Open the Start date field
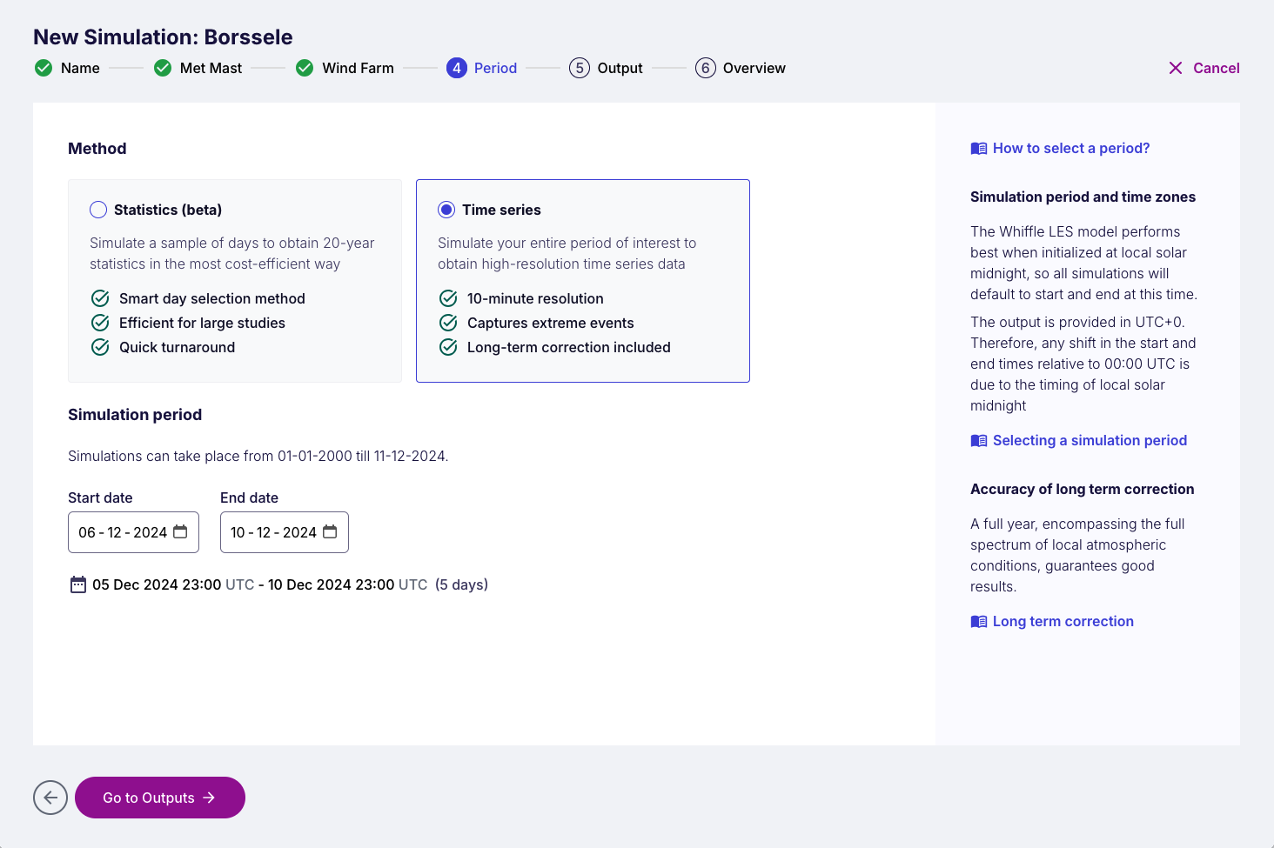This screenshot has height=848, width=1274. click(123, 532)
